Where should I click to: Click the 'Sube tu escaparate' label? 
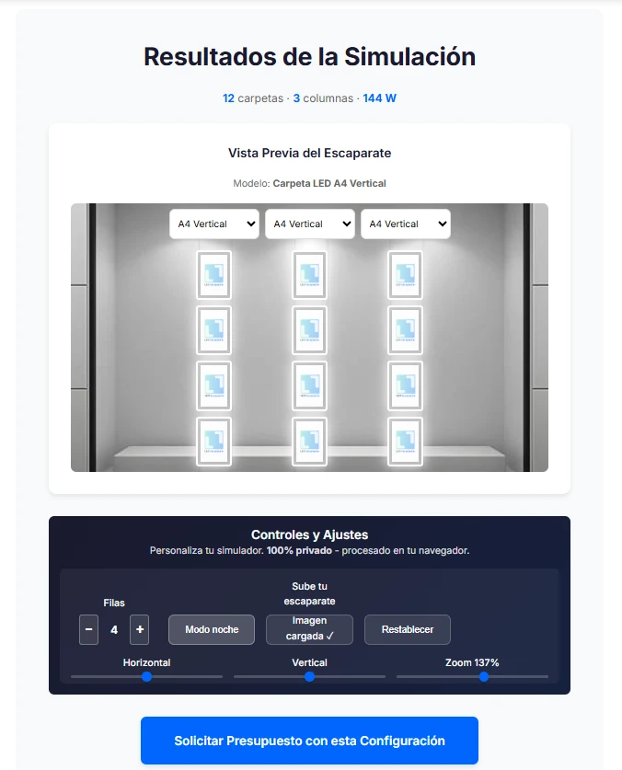click(x=309, y=593)
